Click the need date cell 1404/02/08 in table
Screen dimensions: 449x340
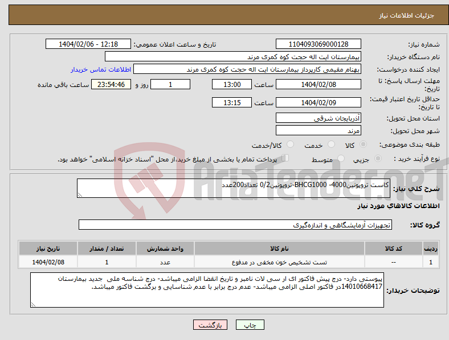point(48,262)
